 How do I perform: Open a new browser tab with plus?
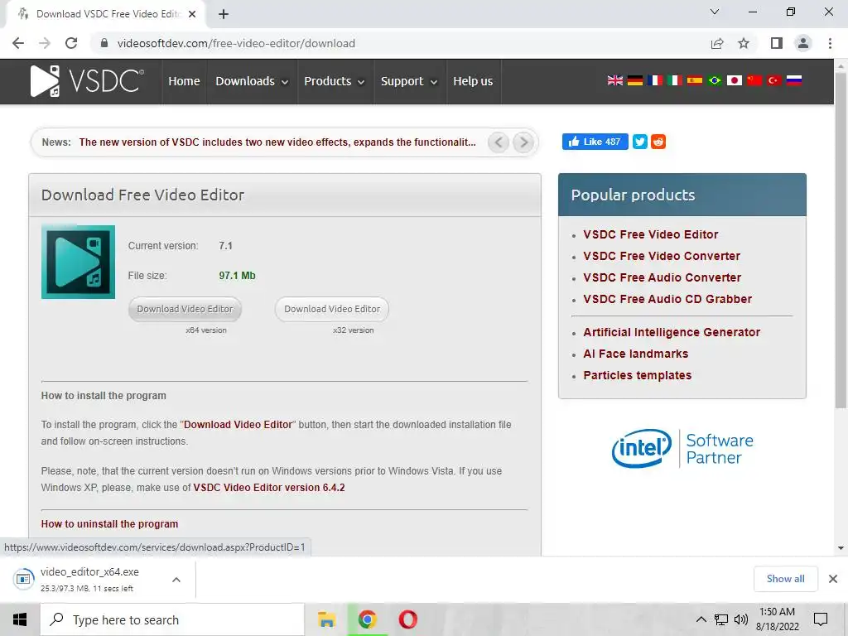pos(224,14)
